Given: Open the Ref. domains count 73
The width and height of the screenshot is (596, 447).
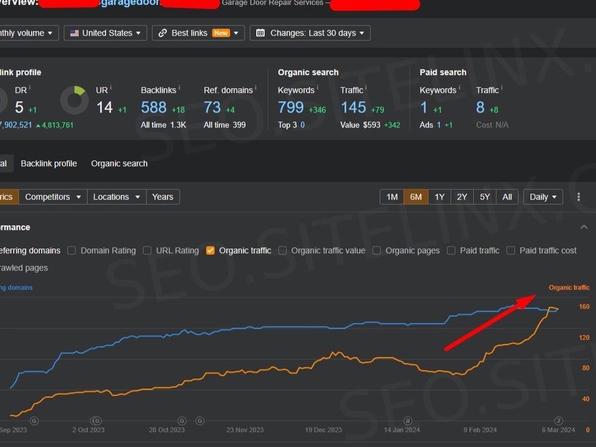Looking at the screenshot, I should (x=212, y=107).
